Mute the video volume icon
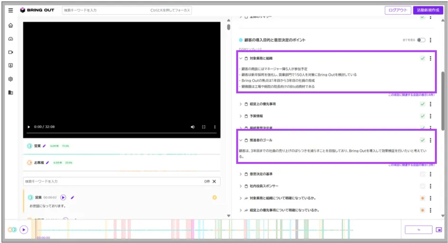Screen dimensions: 448x243 193,127
